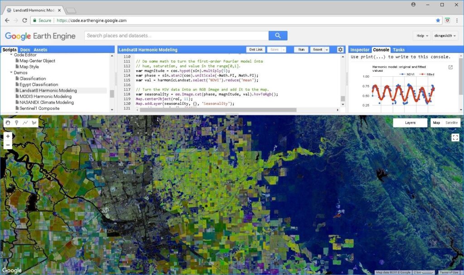
Task: Zoom in on the map
Action: 8,136
